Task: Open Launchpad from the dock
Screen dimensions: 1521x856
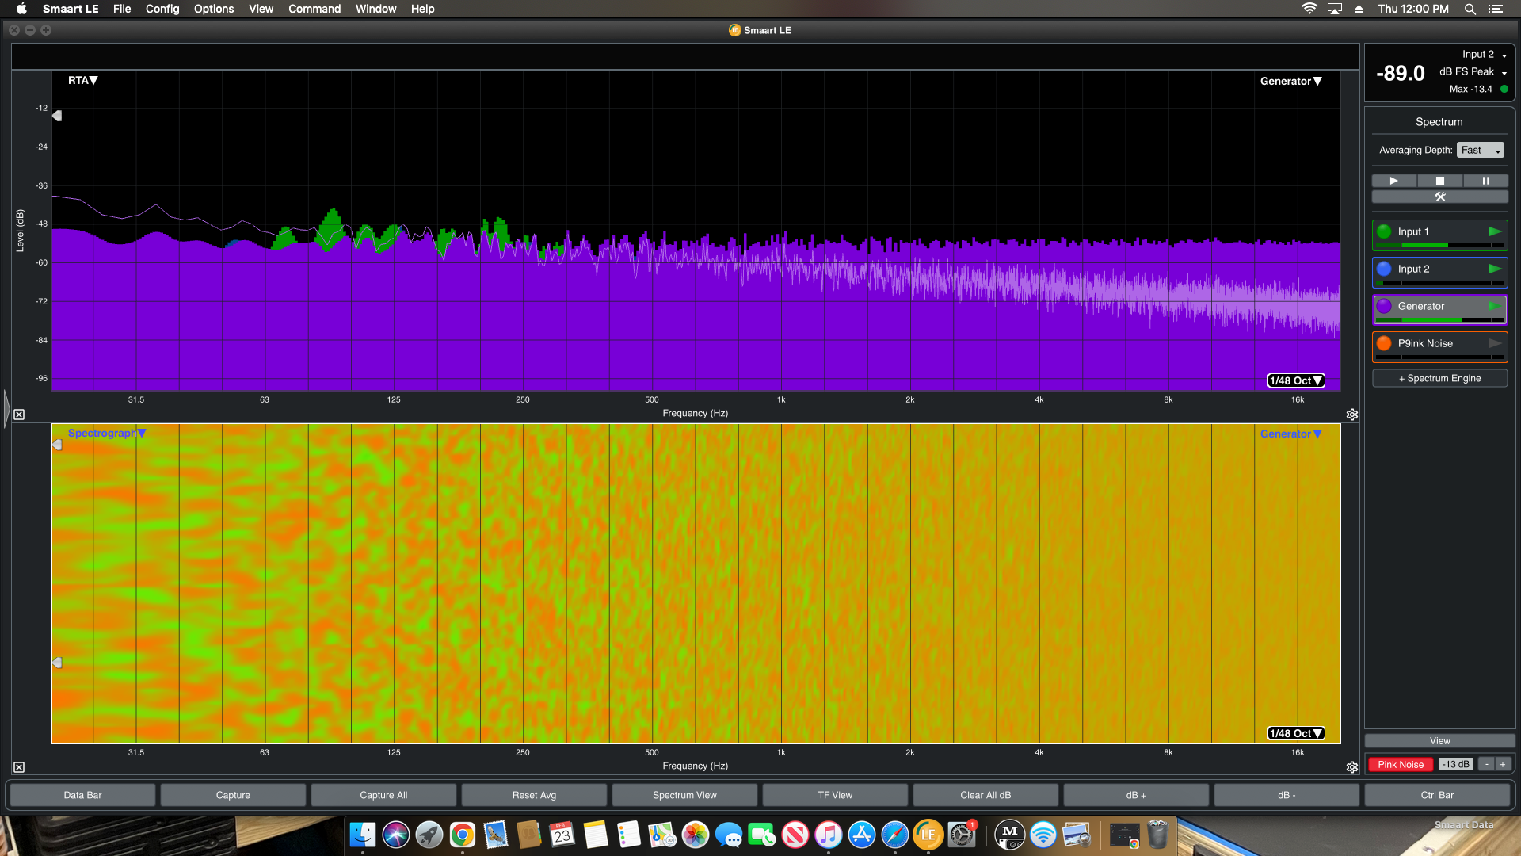Action: point(429,835)
